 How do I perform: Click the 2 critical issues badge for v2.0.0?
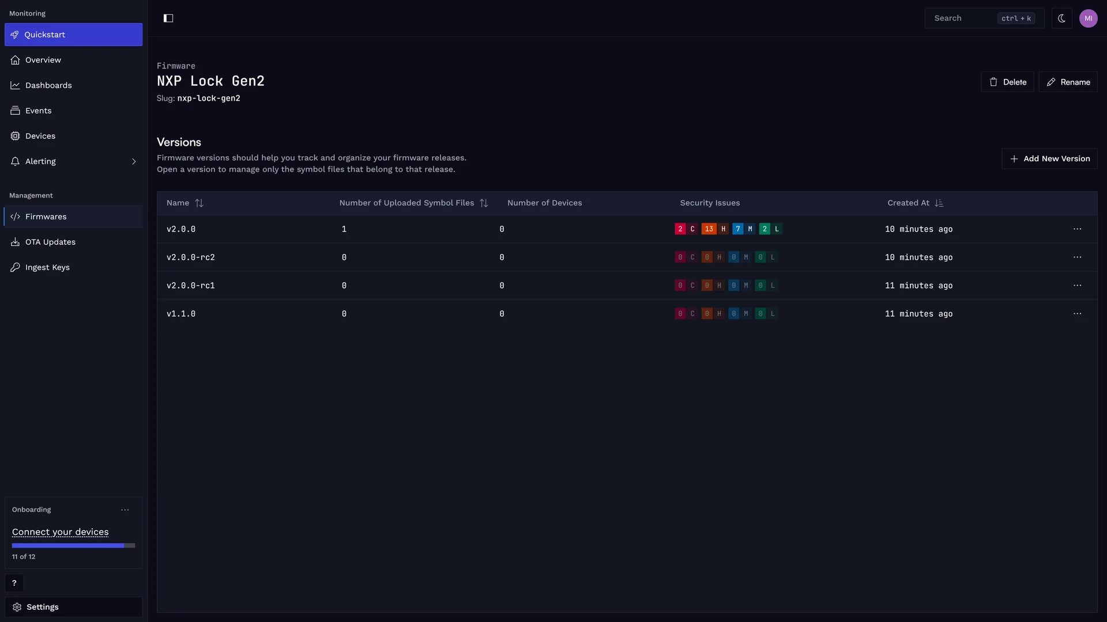686,229
